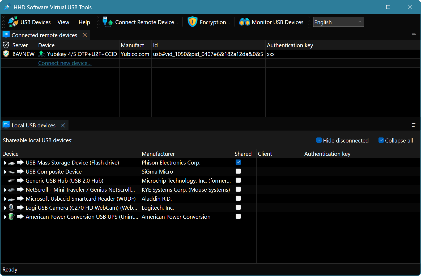The width and height of the screenshot is (421, 276).
Task: Open the remote devices panel options menu
Action: tap(414, 35)
